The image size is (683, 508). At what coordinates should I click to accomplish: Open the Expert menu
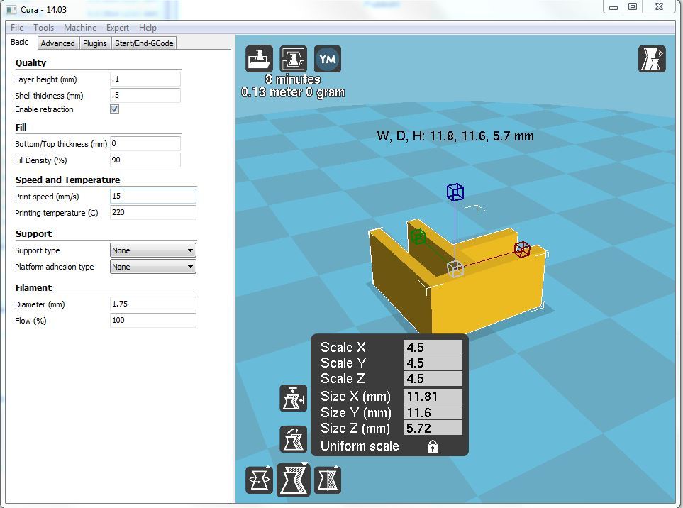click(x=118, y=28)
